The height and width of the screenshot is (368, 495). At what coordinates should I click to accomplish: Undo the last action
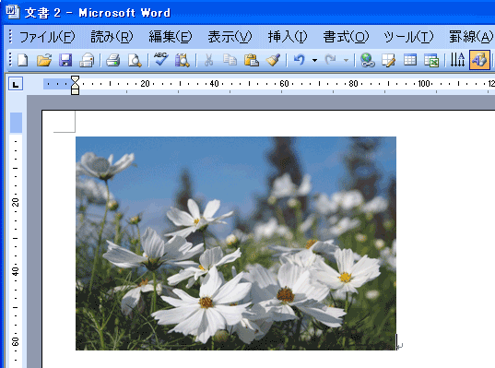click(300, 60)
